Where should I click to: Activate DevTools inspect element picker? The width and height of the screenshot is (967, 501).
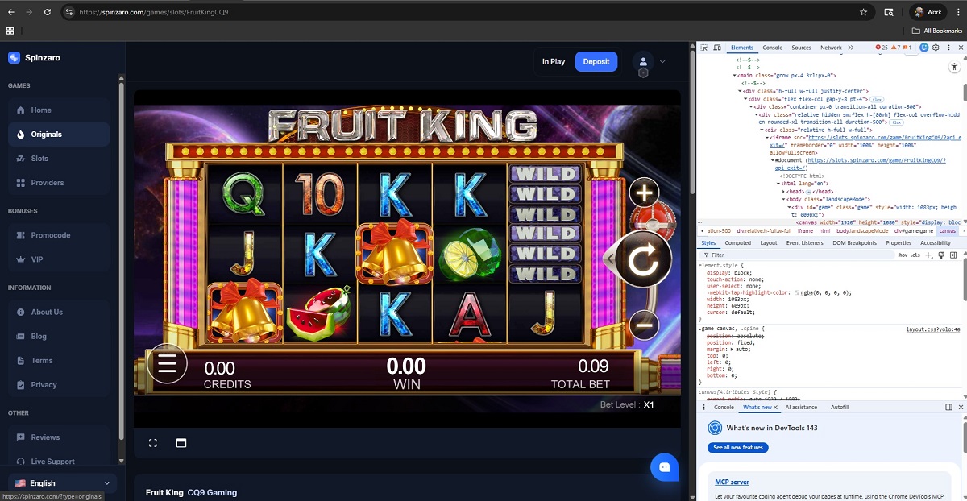coord(704,48)
